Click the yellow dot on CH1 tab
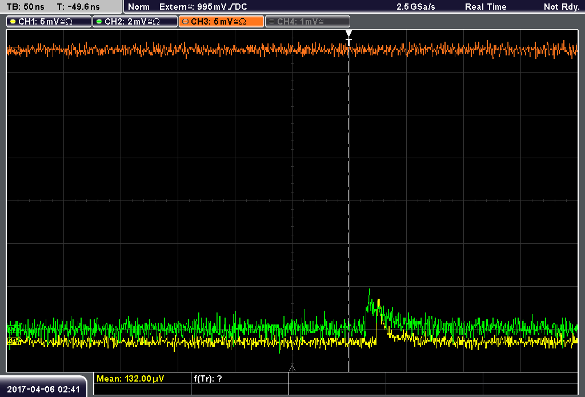The width and height of the screenshot is (585, 397). click(13, 22)
